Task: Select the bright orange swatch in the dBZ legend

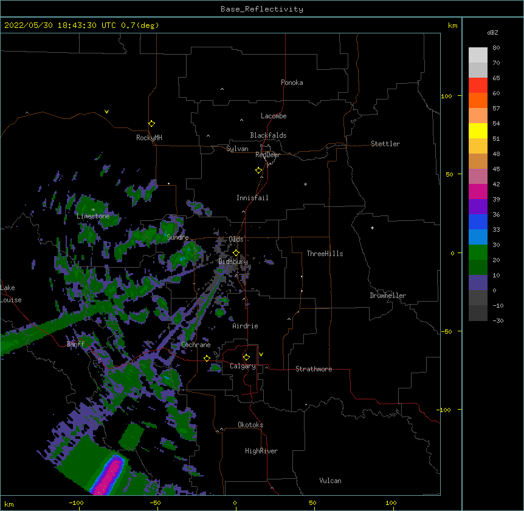Action: coord(478,100)
